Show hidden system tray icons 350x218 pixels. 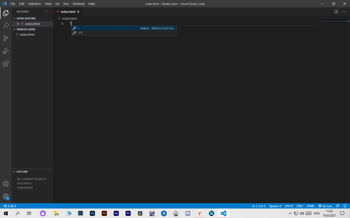290,214
